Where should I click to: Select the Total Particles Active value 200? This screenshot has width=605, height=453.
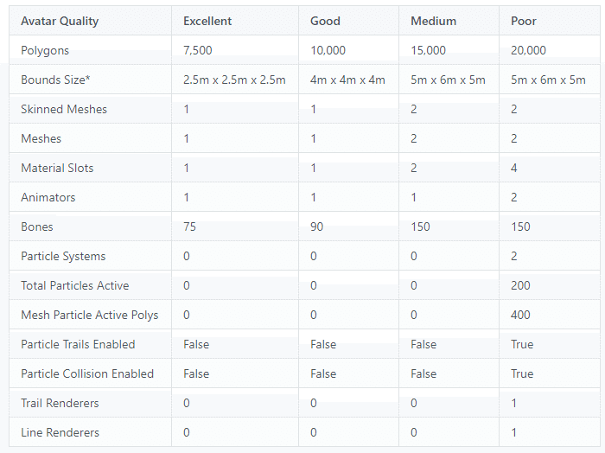(520, 286)
